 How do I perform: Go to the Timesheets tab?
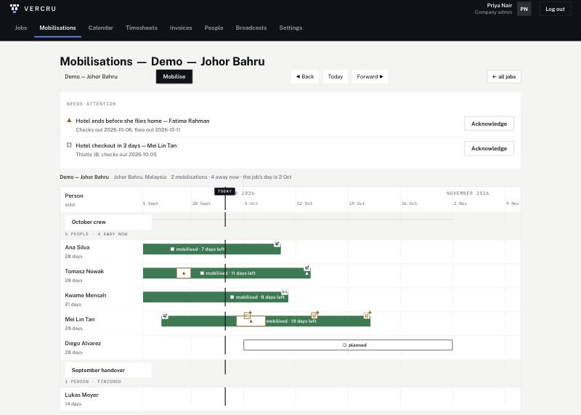tap(142, 28)
